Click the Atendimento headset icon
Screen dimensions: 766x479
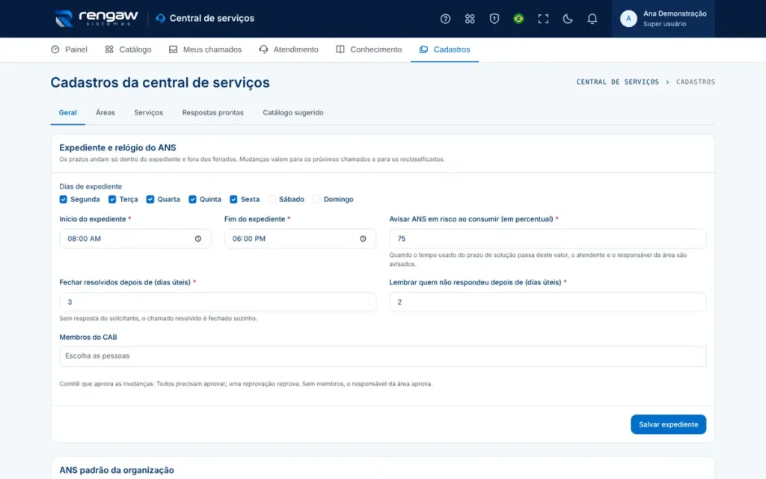point(263,49)
